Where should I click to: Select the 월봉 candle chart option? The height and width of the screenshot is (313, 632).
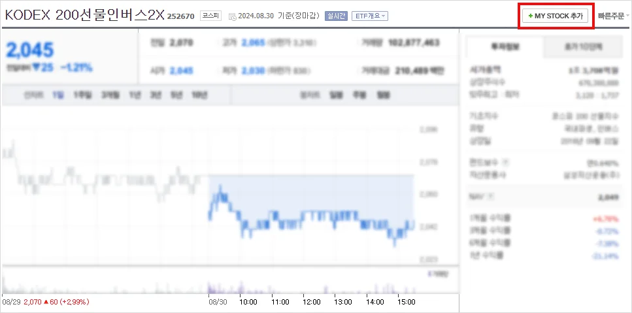click(383, 95)
